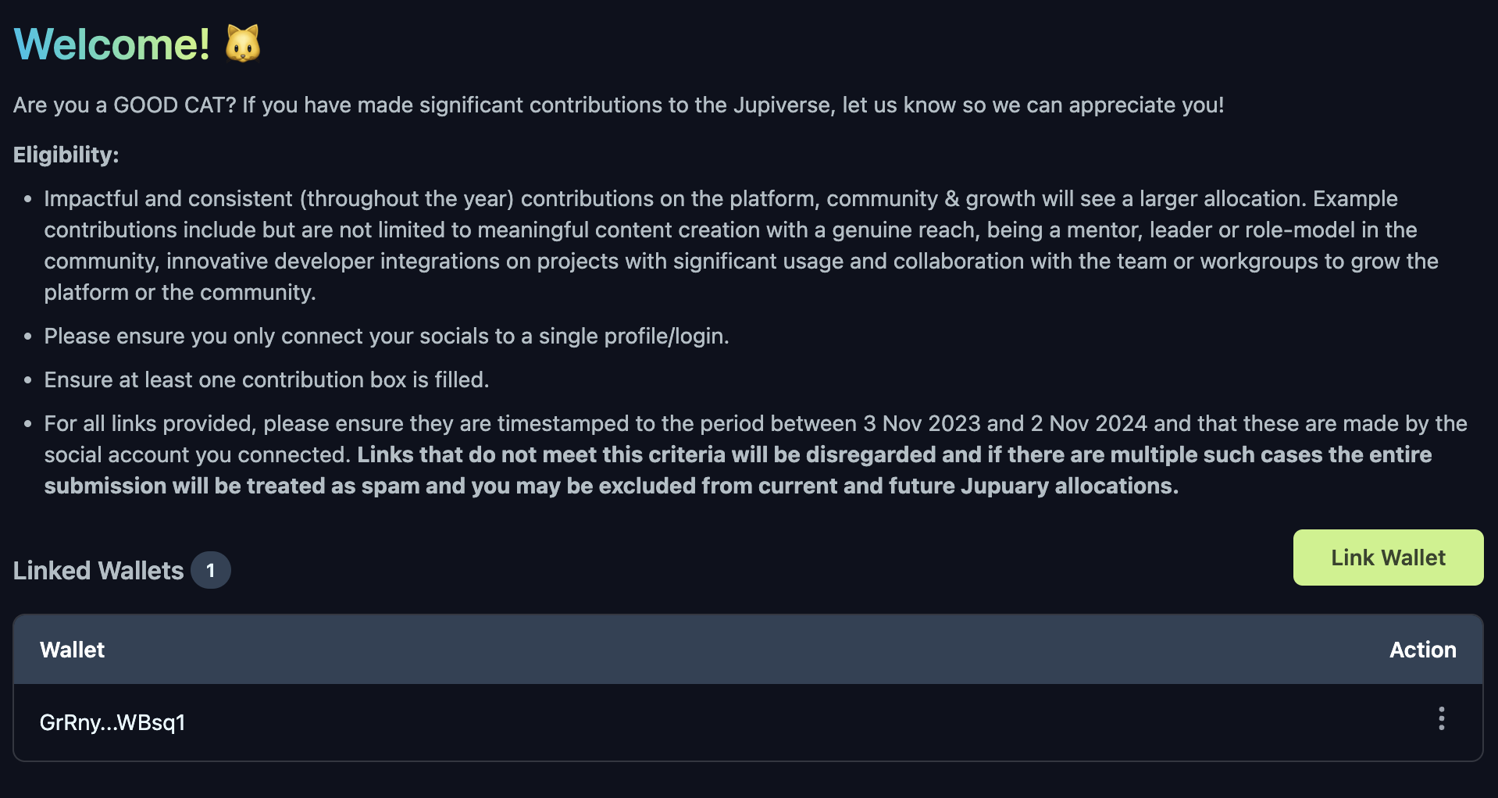
Task: Click the Action column header
Action: (1422, 650)
